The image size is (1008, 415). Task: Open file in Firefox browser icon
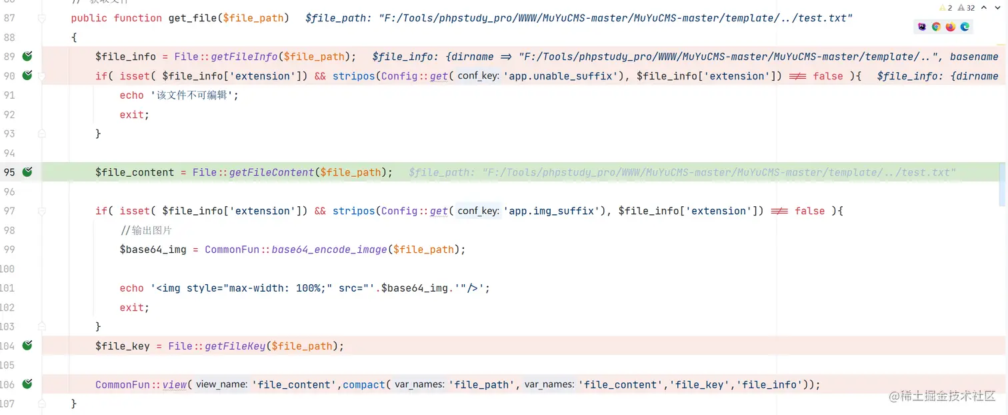[x=950, y=27]
